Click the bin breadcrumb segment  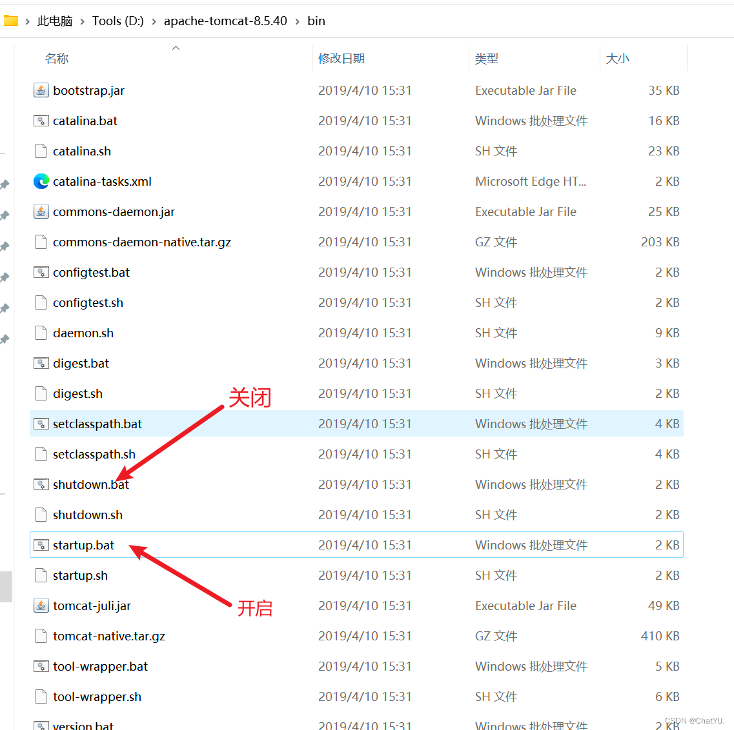click(316, 21)
